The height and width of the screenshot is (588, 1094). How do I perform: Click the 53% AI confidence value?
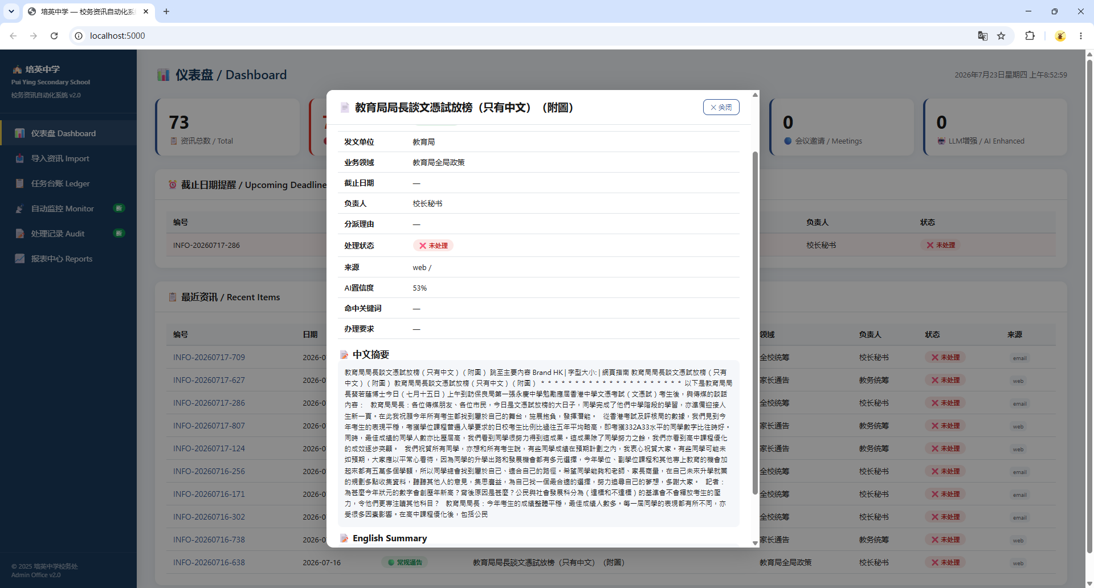pos(420,288)
